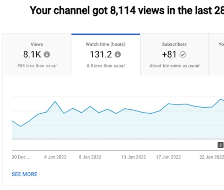Viewport: 224px width, 190px height.
Task: Open the SEE MORE link
Action: [24, 174]
